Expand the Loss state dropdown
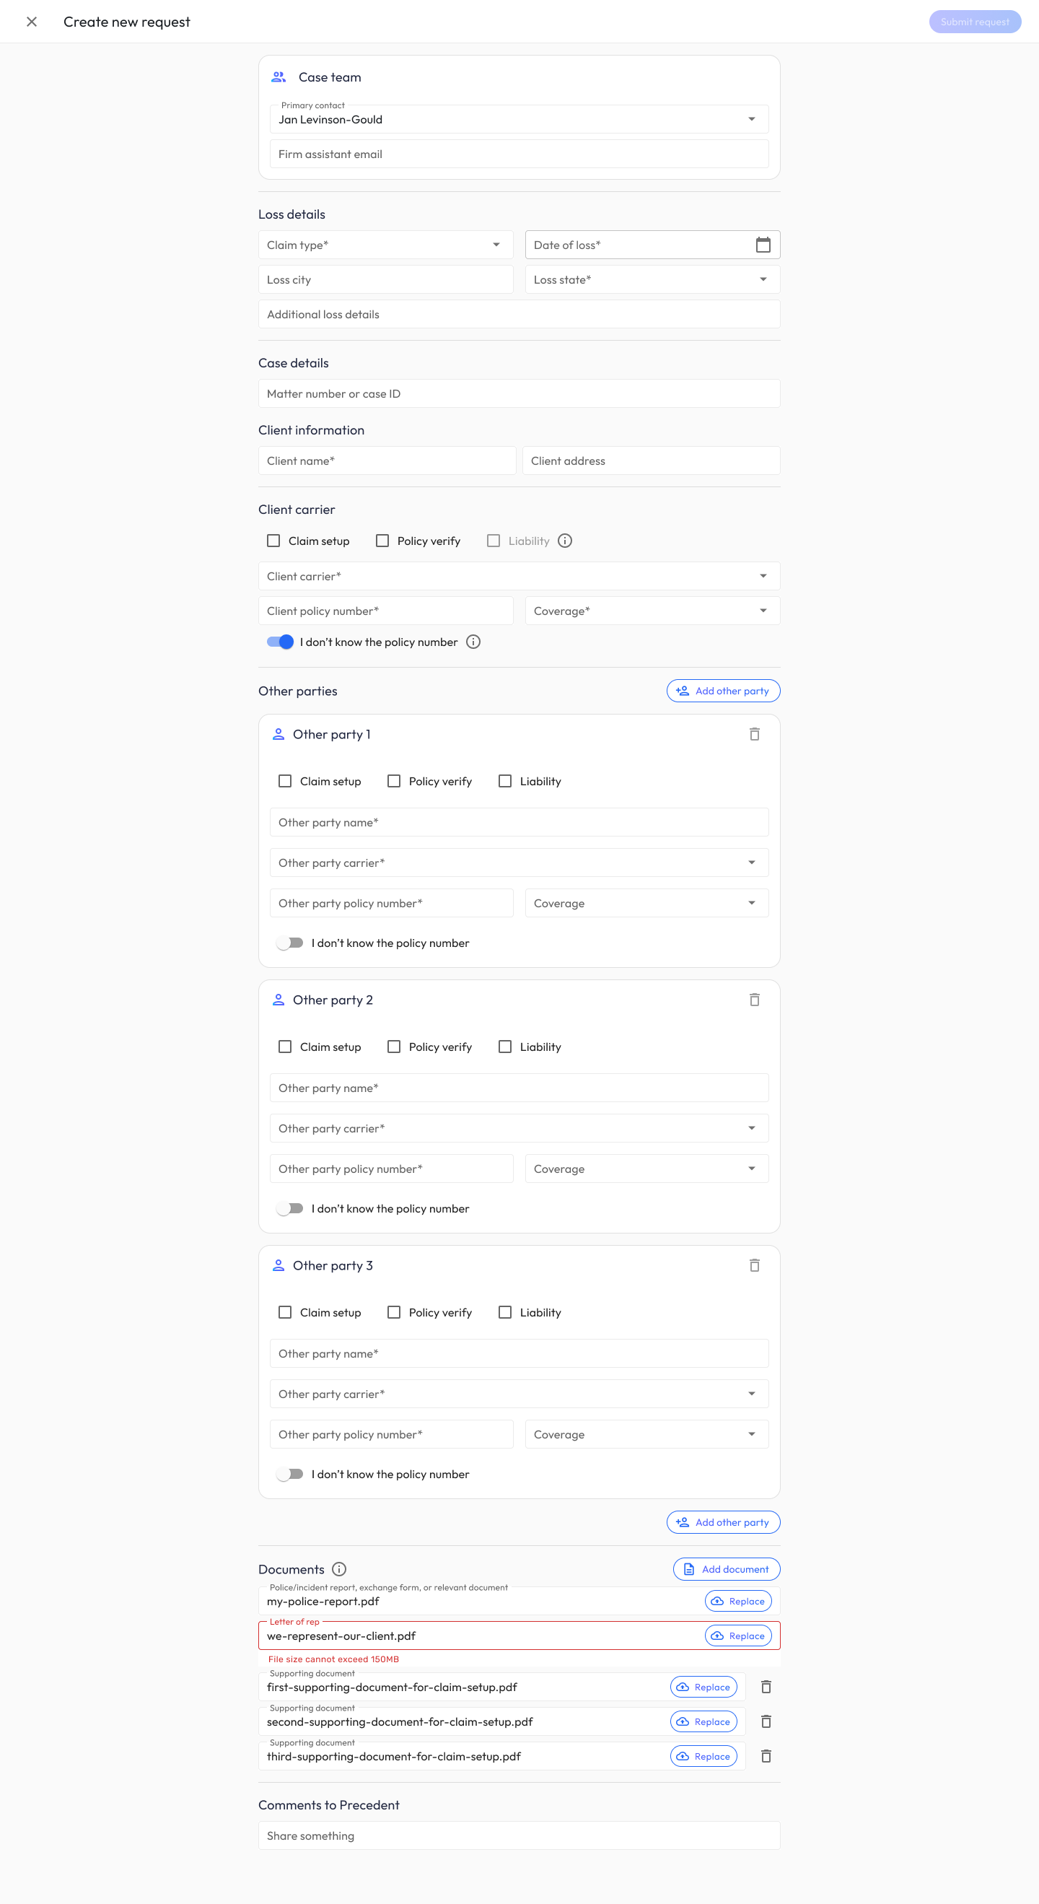The height and width of the screenshot is (1904, 1039). [652, 279]
